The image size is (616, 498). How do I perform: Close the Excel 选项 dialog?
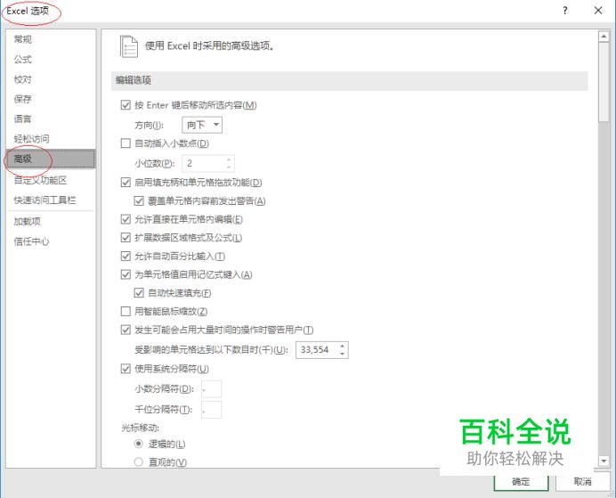coord(598,11)
